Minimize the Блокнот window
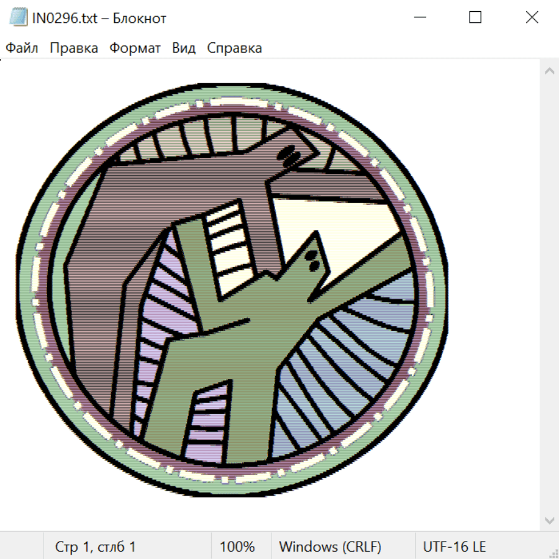559x559 pixels. 419,18
